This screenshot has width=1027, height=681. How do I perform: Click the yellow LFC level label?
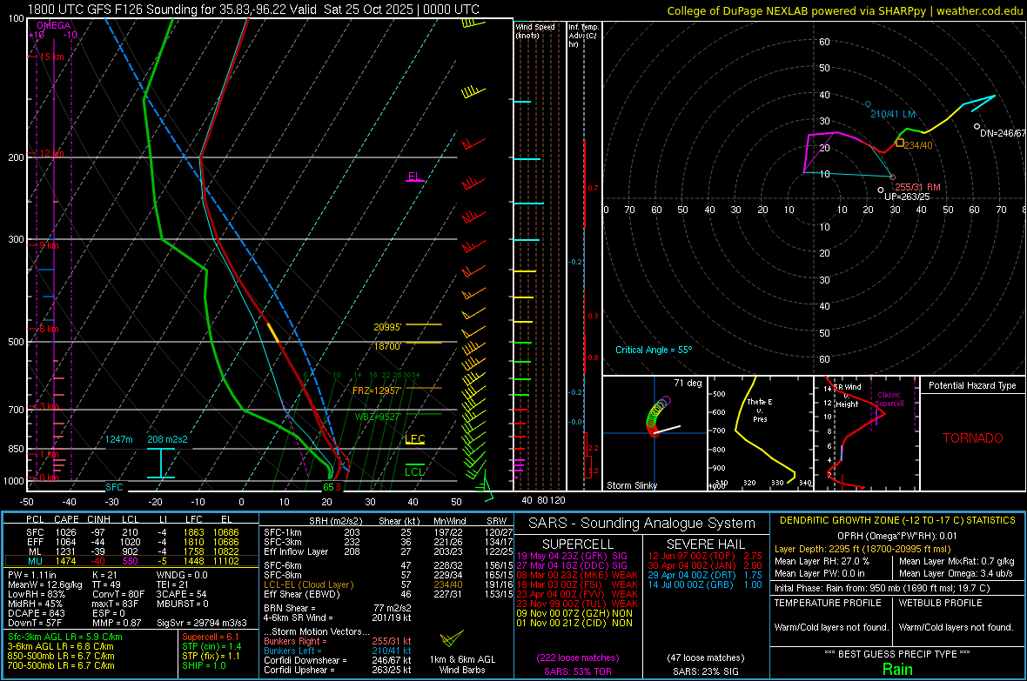coord(414,438)
